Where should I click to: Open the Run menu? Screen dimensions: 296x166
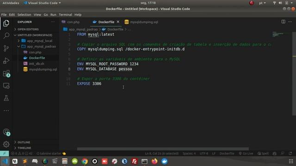coord(53,14)
